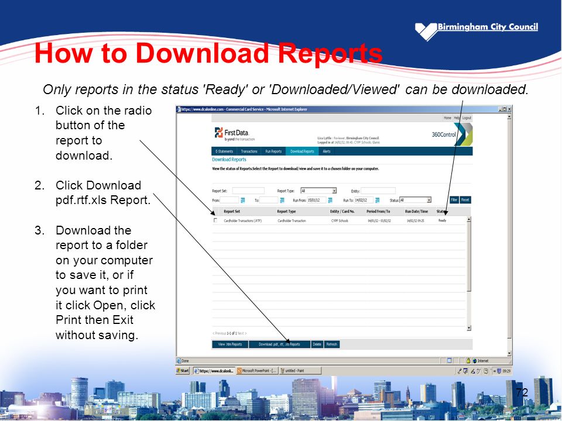Click the Birmingham City Council logo
562x421 pixels.
[x=477, y=31]
